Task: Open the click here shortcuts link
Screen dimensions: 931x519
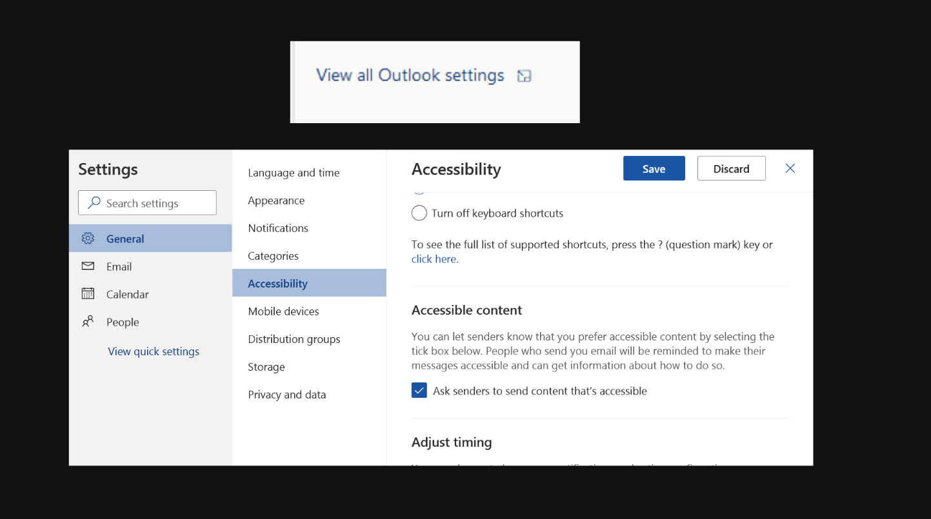Action: tap(435, 259)
